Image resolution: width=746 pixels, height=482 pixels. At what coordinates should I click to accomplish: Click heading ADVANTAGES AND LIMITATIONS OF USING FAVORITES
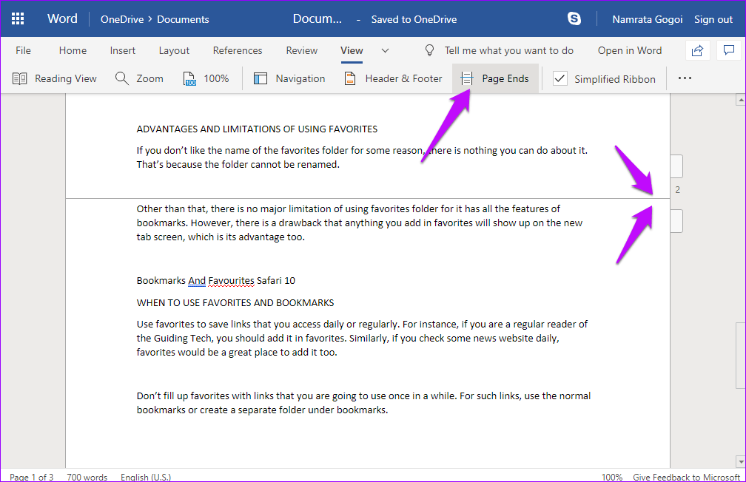[257, 129]
